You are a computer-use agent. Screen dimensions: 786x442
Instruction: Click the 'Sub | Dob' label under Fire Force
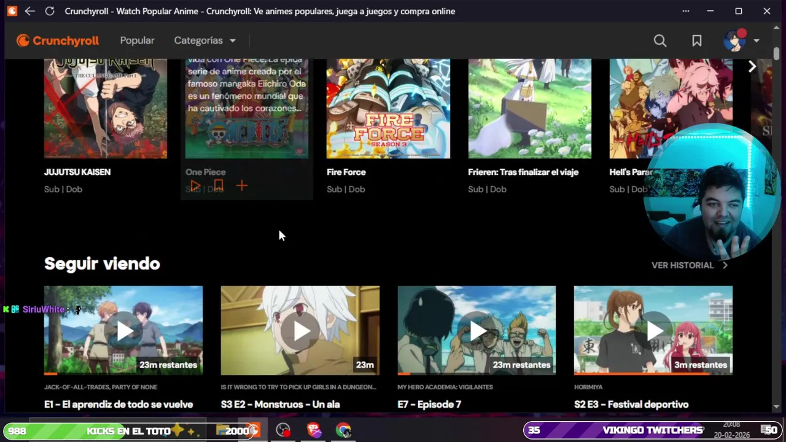[x=346, y=189]
